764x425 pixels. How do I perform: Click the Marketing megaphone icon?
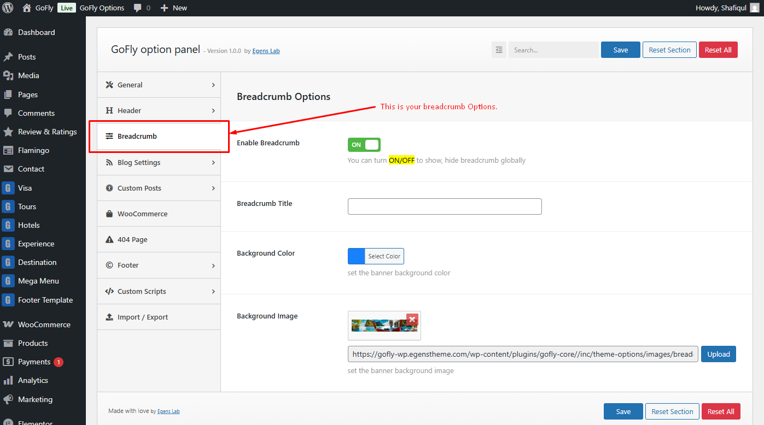(x=8, y=399)
